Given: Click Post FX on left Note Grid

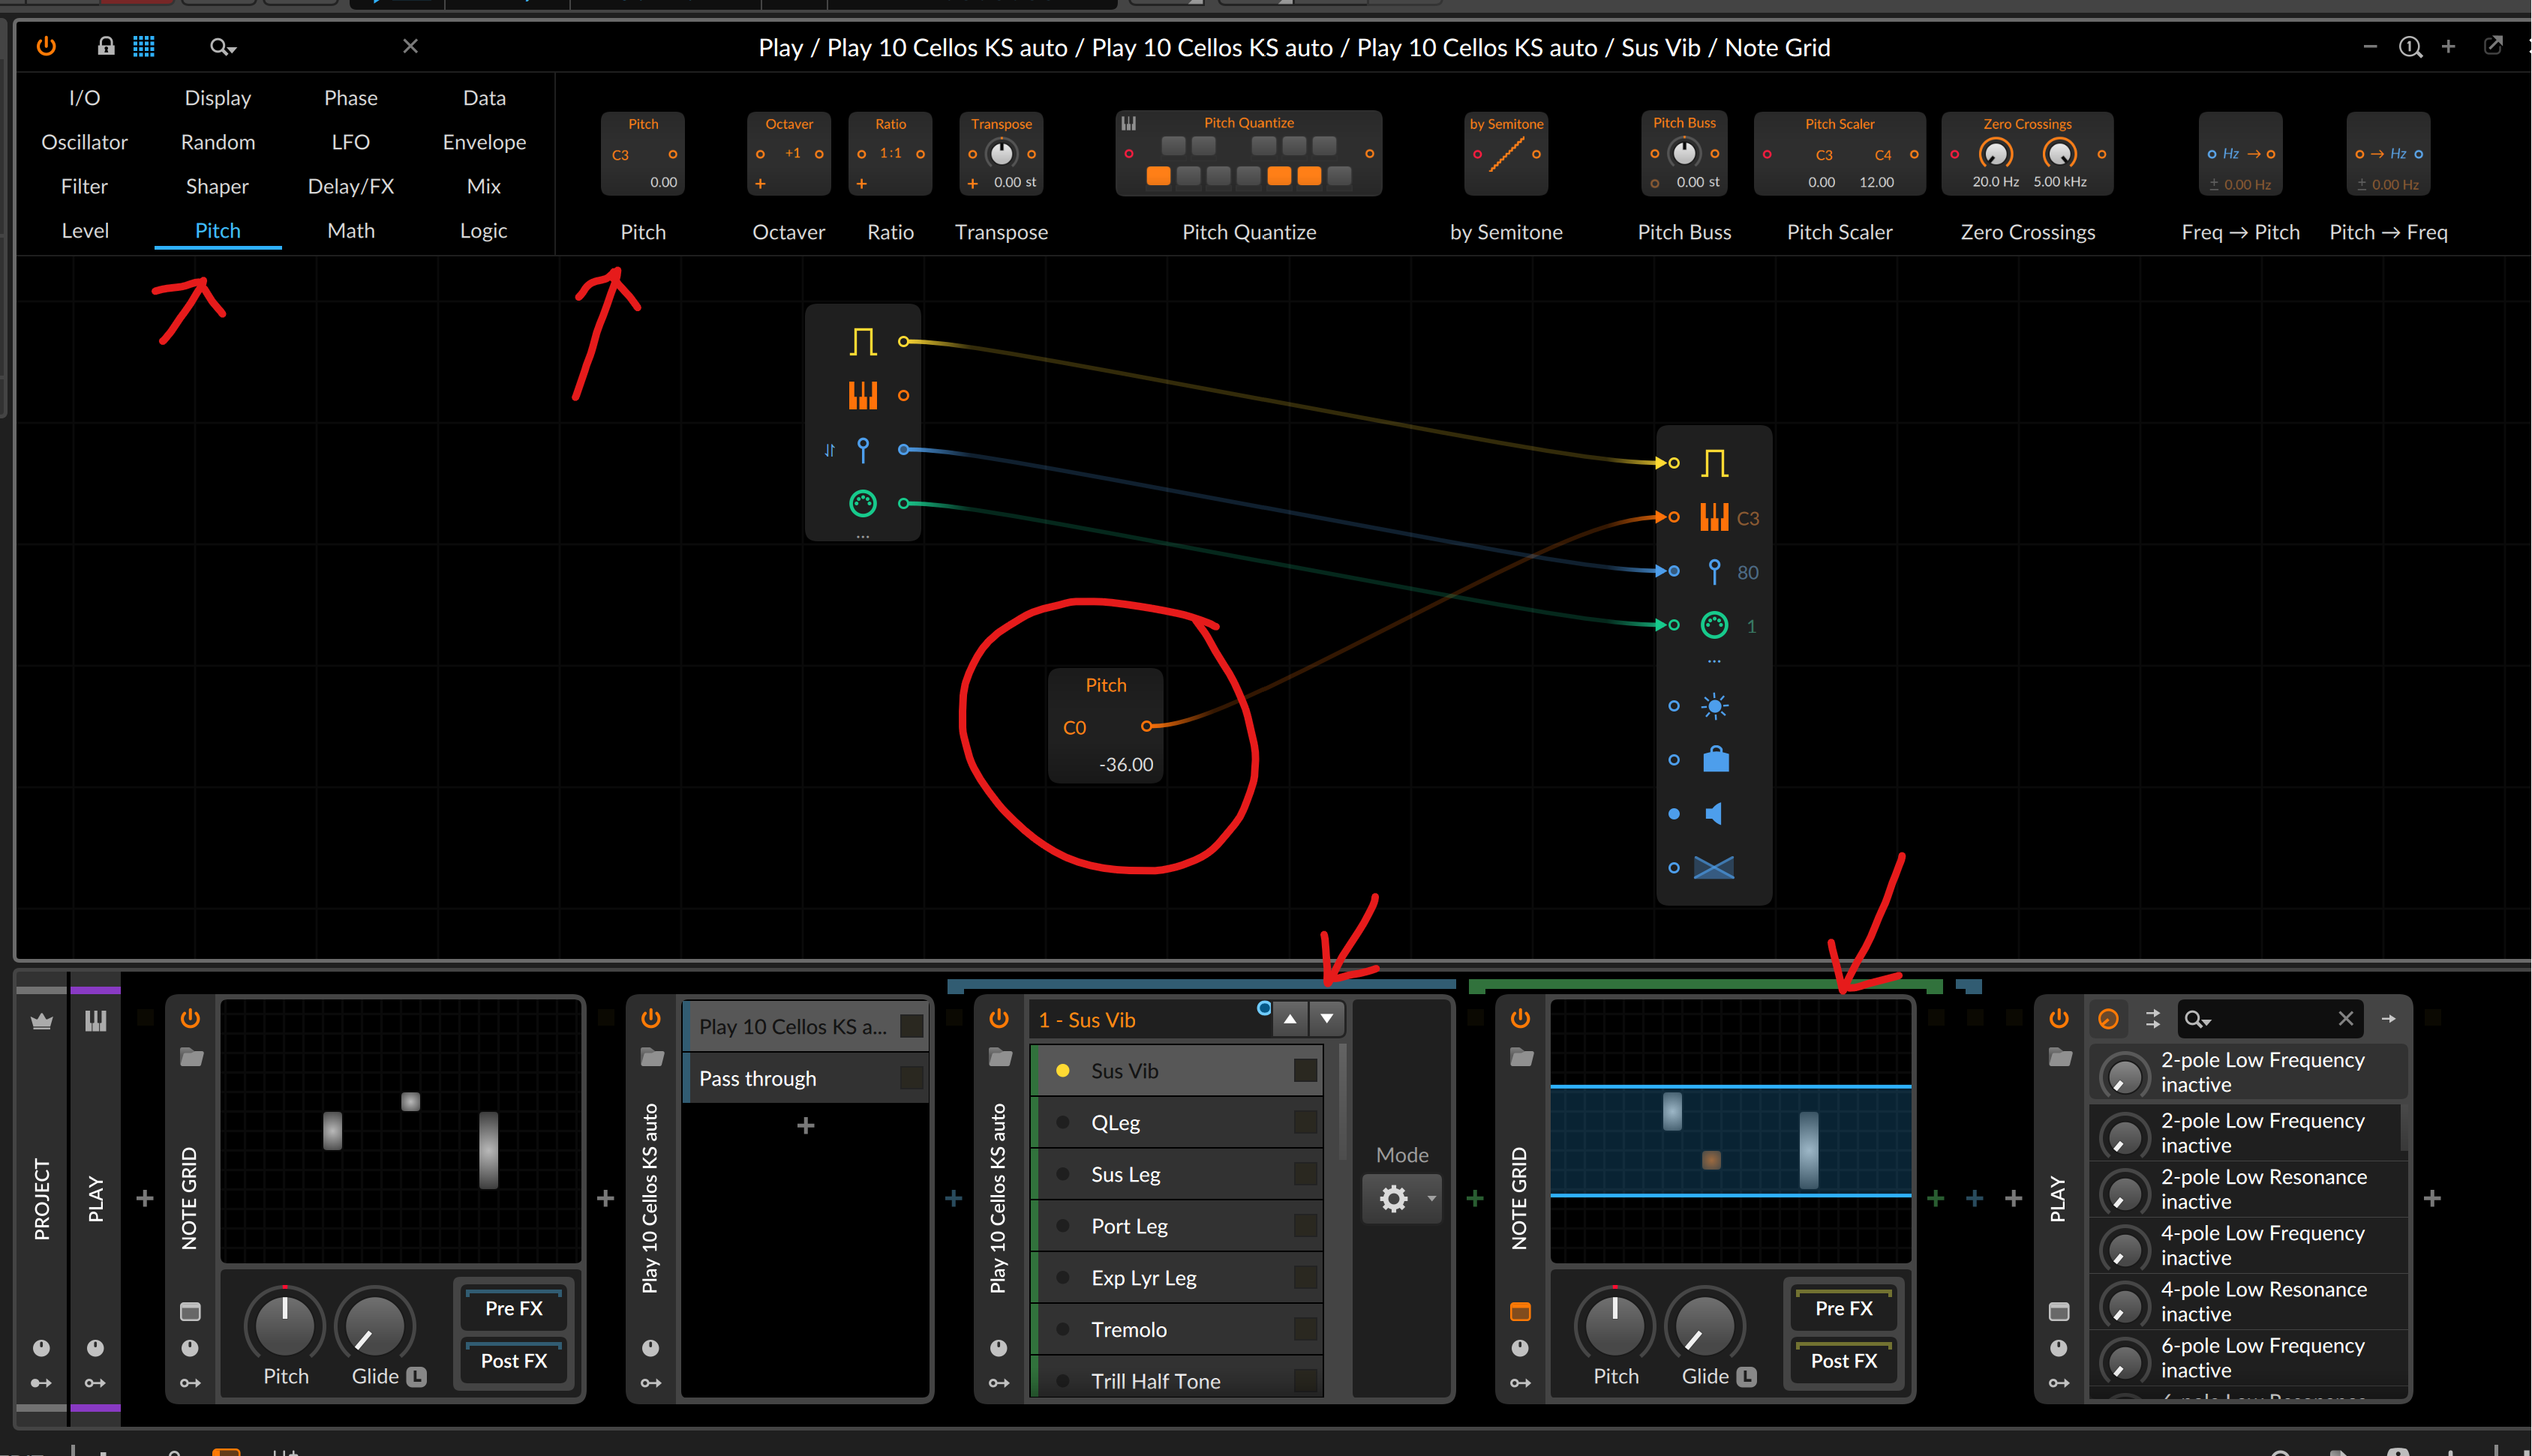Looking at the screenshot, I should pyautogui.click(x=513, y=1360).
